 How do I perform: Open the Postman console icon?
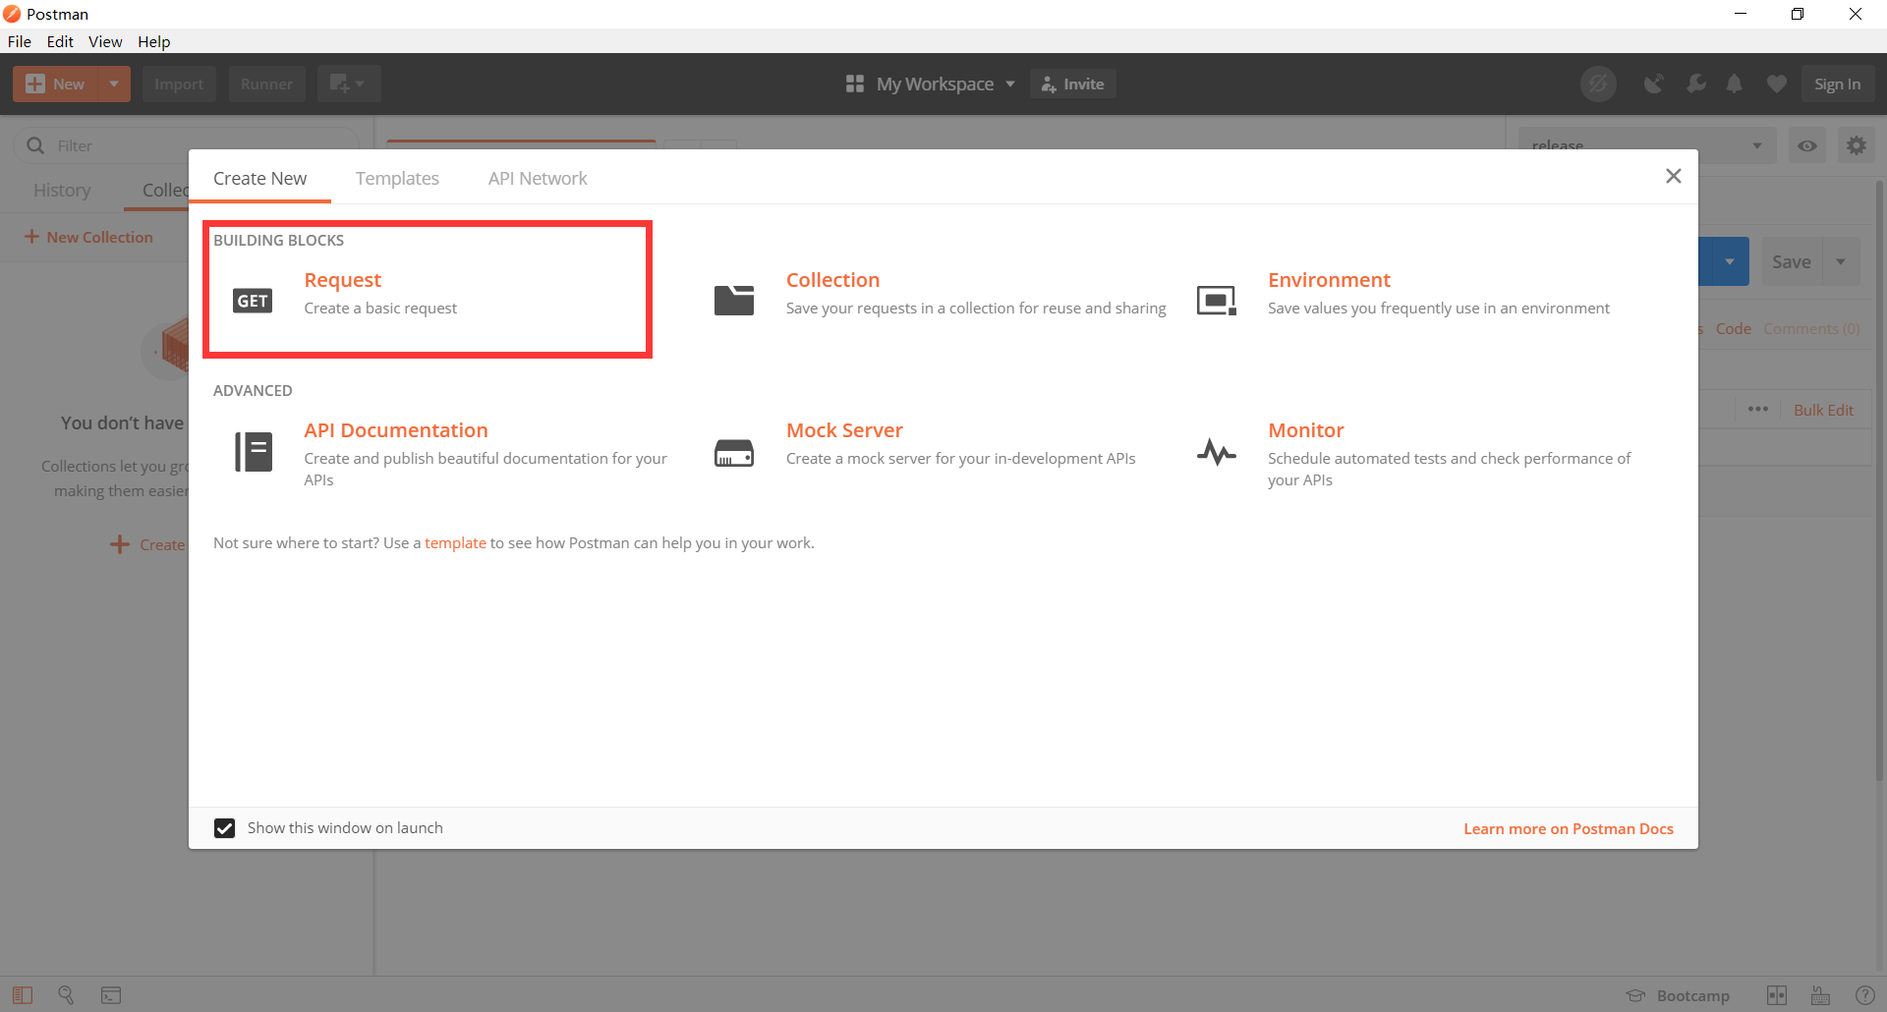coord(111,995)
